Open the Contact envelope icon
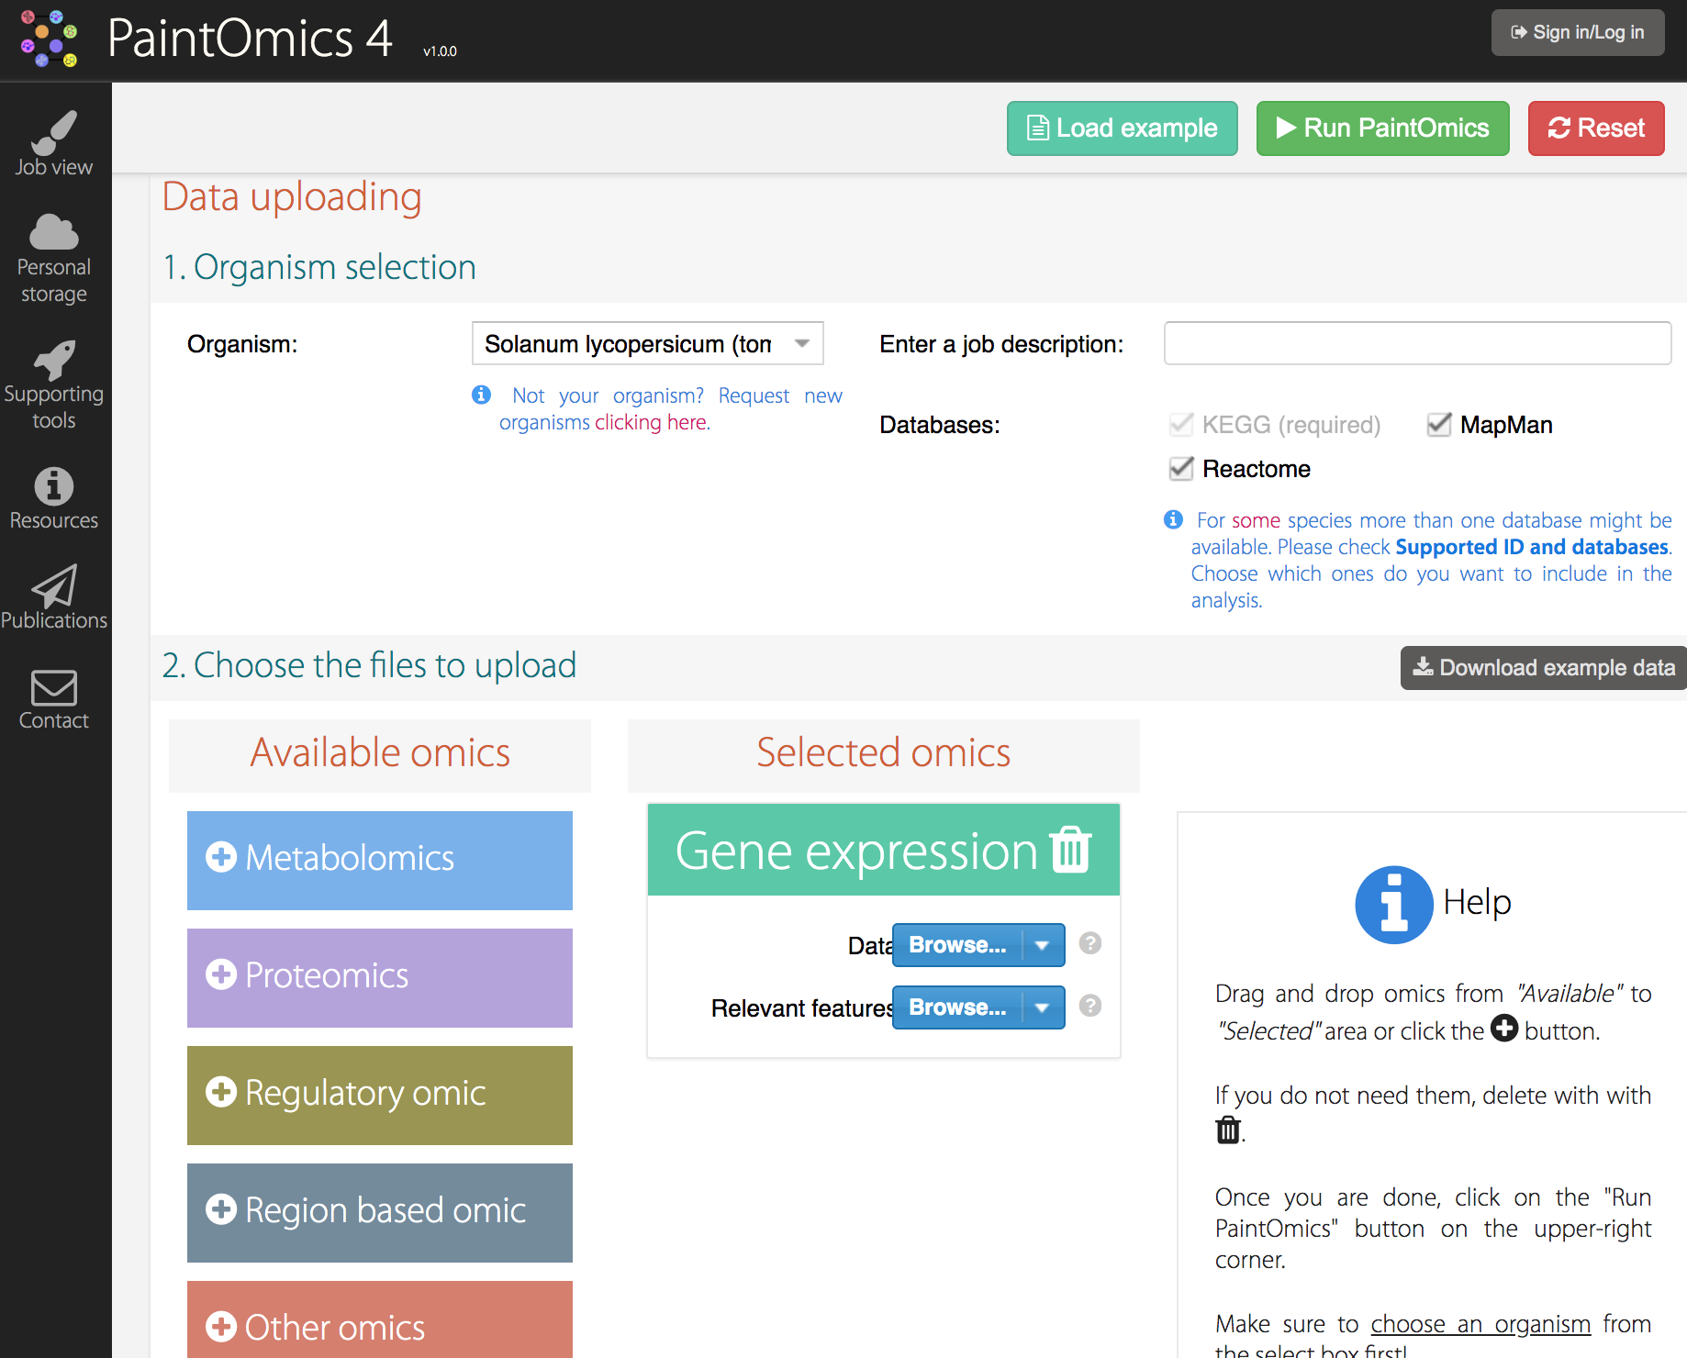 pyautogui.click(x=54, y=699)
